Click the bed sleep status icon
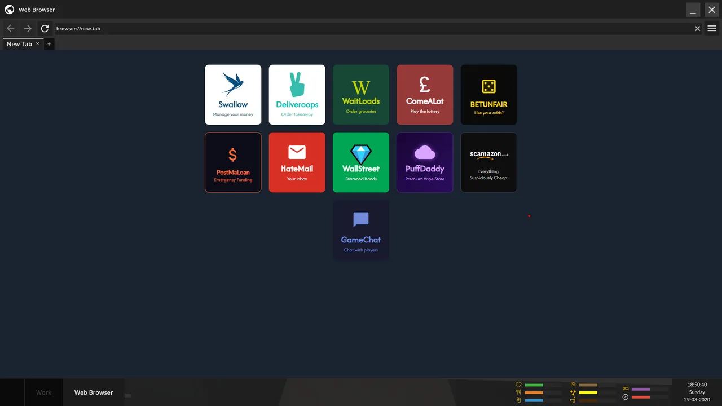This screenshot has width=722, height=406. click(626, 389)
